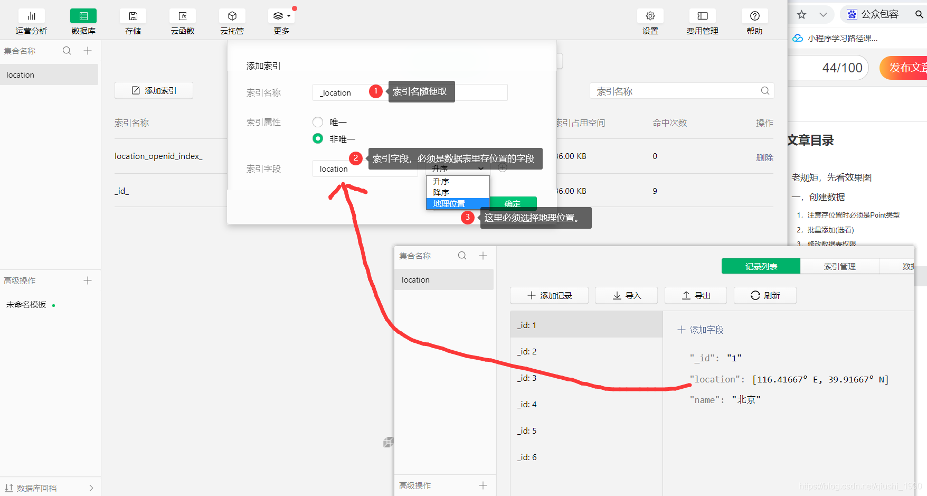Focus the 索引名称 name field in the dialog
Screen dimensions: 927x496
[x=410, y=92]
